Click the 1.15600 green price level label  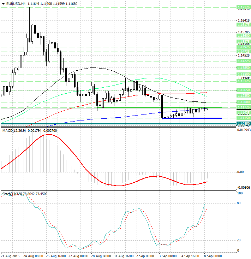pyautogui.click(x=244, y=36)
